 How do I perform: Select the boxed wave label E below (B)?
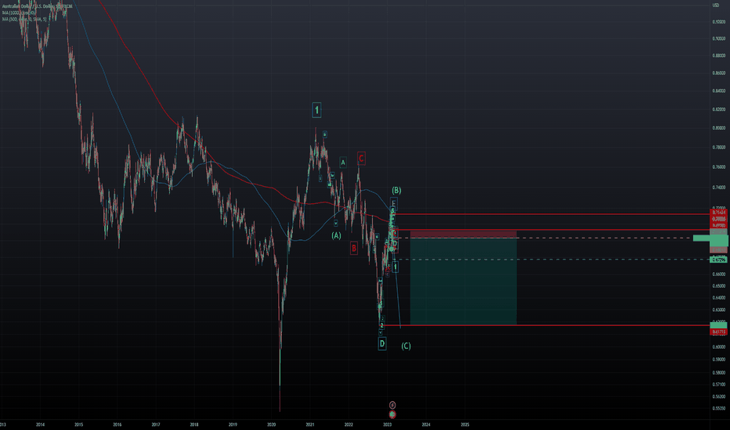click(393, 203)
